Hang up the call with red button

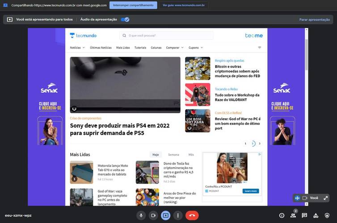point(192,215)
